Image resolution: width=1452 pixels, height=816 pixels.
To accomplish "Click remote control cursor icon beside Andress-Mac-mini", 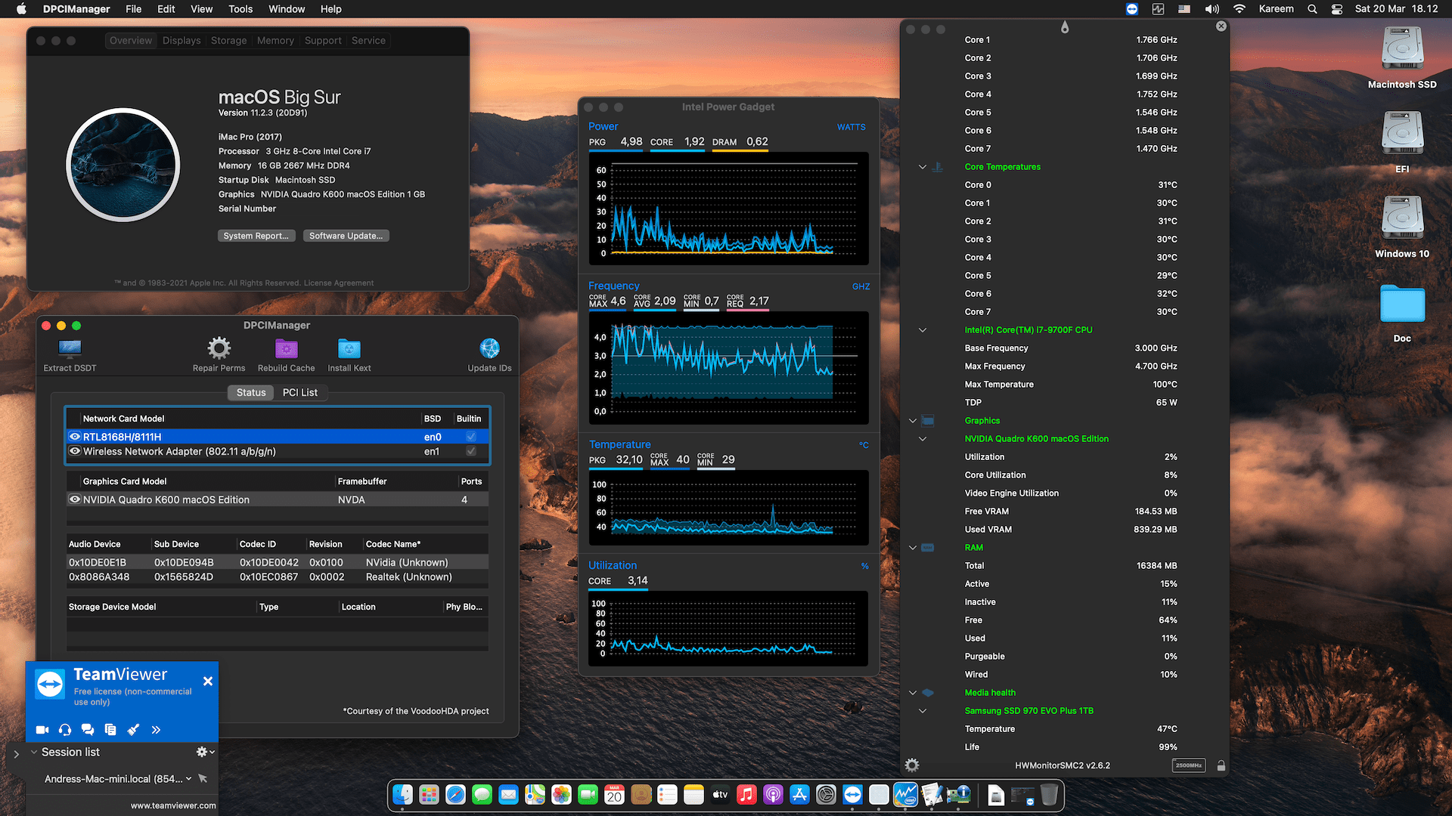I will [x=203, y=778].
